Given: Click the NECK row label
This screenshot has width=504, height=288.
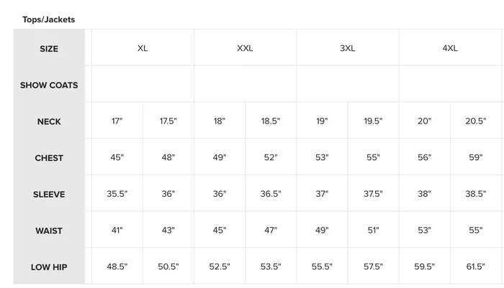Looking at the screenshot, I should [x=49, y=121].
